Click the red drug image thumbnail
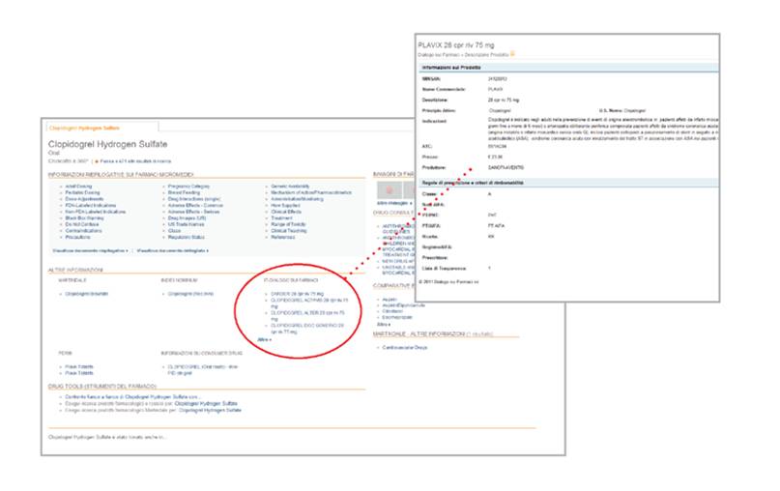This screenshot has width=780, height=491. pos(390,190)
